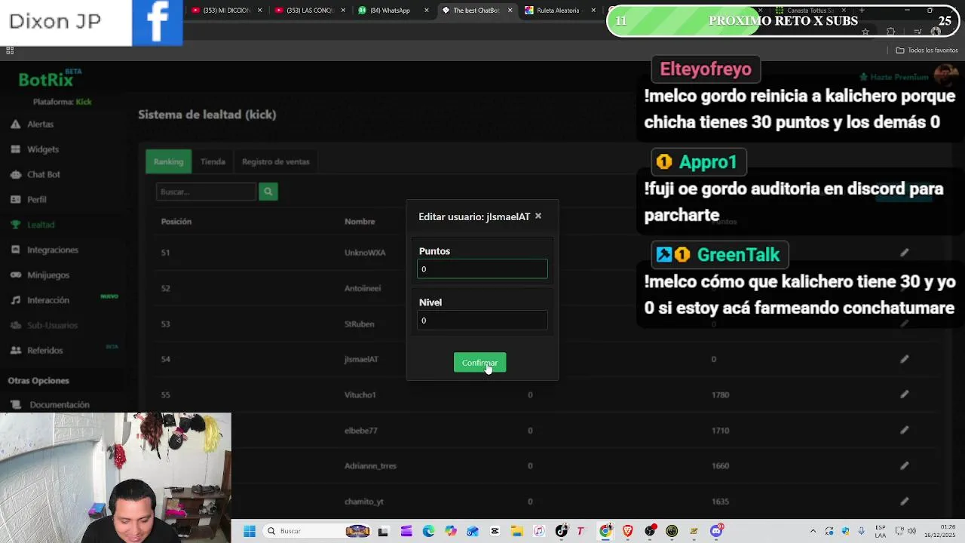Open Sub-Usuarios section
Image resolution: width=965 pixels, height=543 pixels.
point(44,325)
